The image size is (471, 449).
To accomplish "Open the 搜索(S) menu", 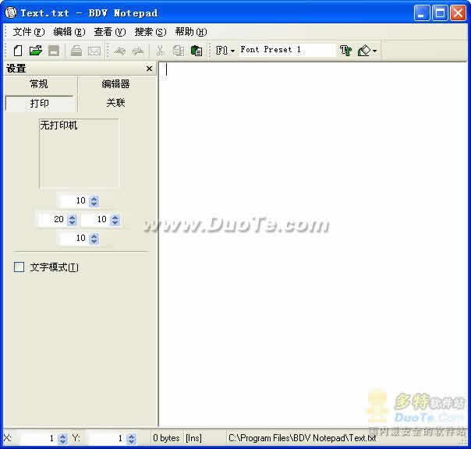I will tap(151, 31).
